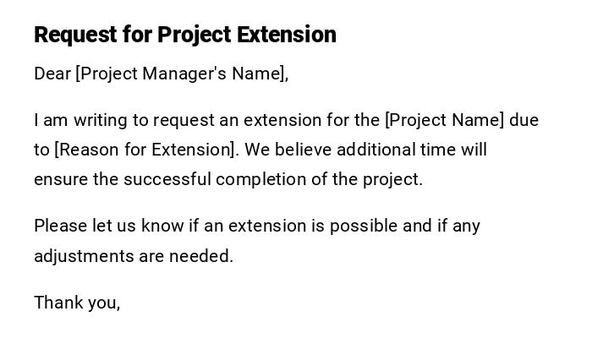
Task: Click the "Thank you," closing line
Action: coord(77,302)
